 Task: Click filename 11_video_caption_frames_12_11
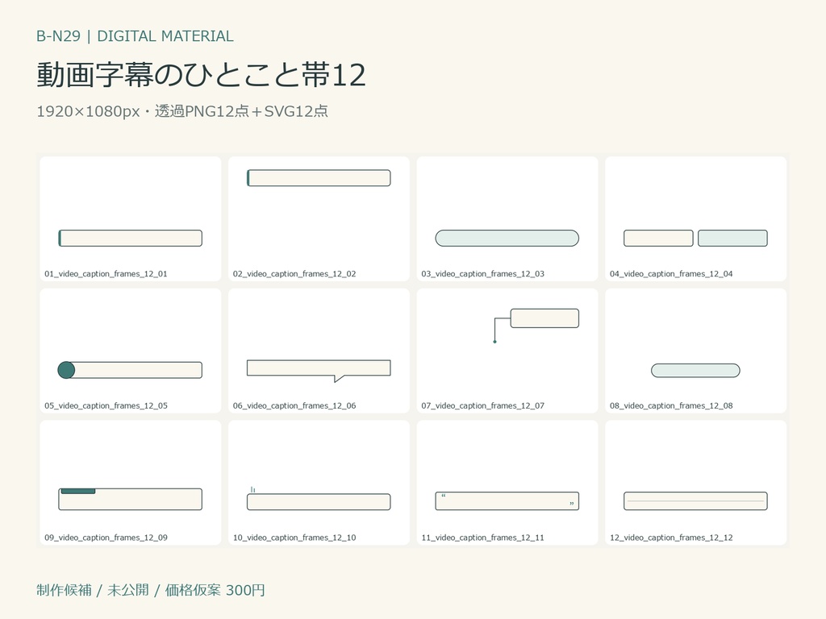pyautogui.click(x=482, y=538)
